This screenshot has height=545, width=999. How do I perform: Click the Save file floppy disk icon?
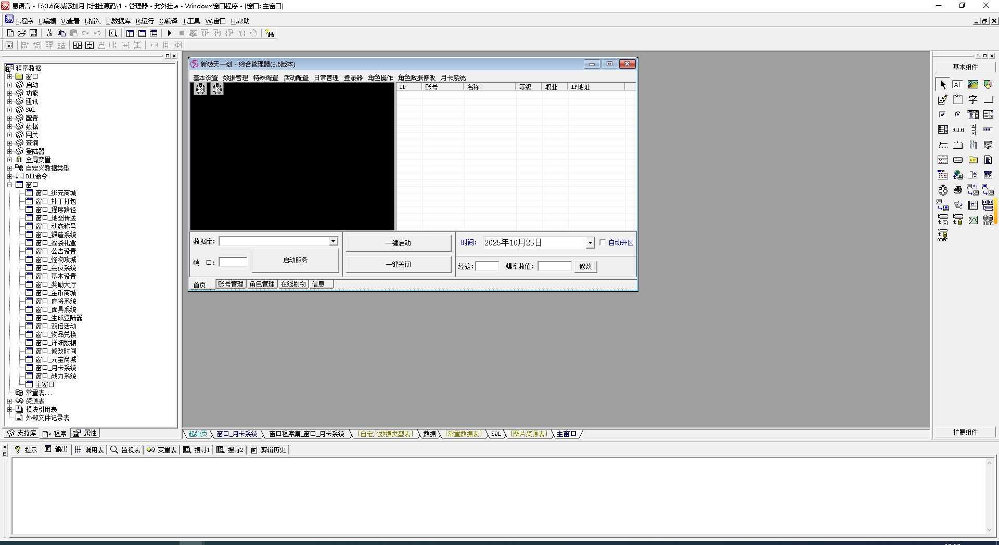click(33, 33)
